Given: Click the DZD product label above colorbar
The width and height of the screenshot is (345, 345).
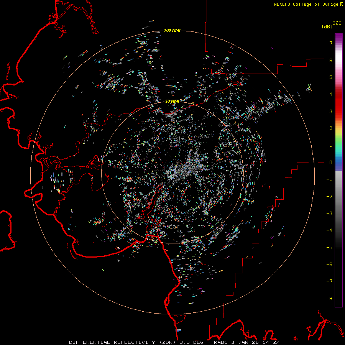Looking at the screenshot, I should (337, 23).
